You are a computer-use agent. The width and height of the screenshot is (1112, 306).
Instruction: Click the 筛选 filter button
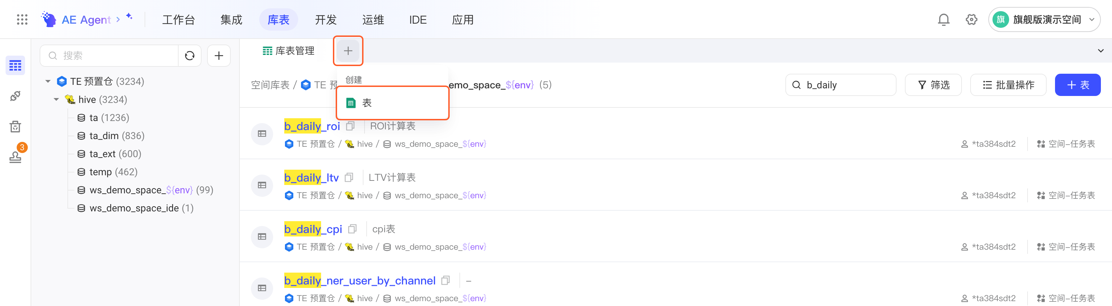pyautogui.click(x=933, y=85)
